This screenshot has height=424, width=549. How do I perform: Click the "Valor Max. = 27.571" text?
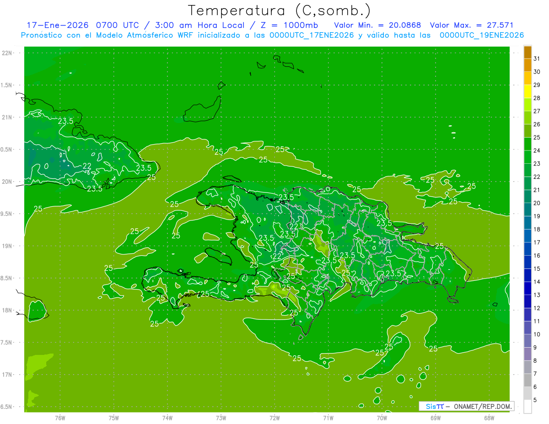[472, 25]
